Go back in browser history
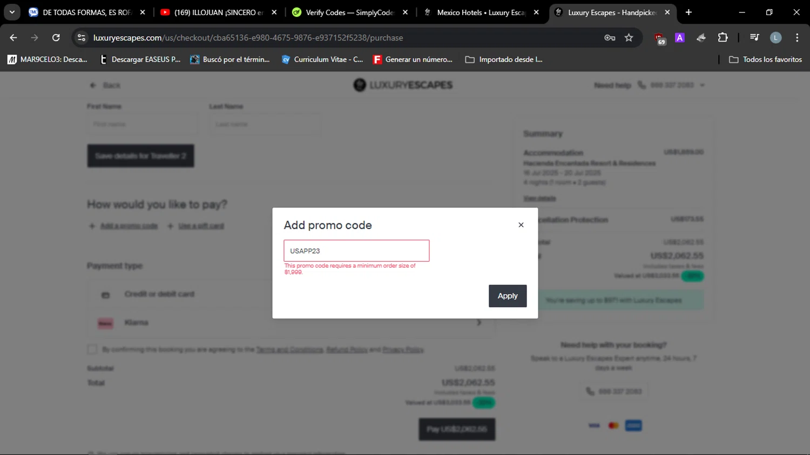 13,38
